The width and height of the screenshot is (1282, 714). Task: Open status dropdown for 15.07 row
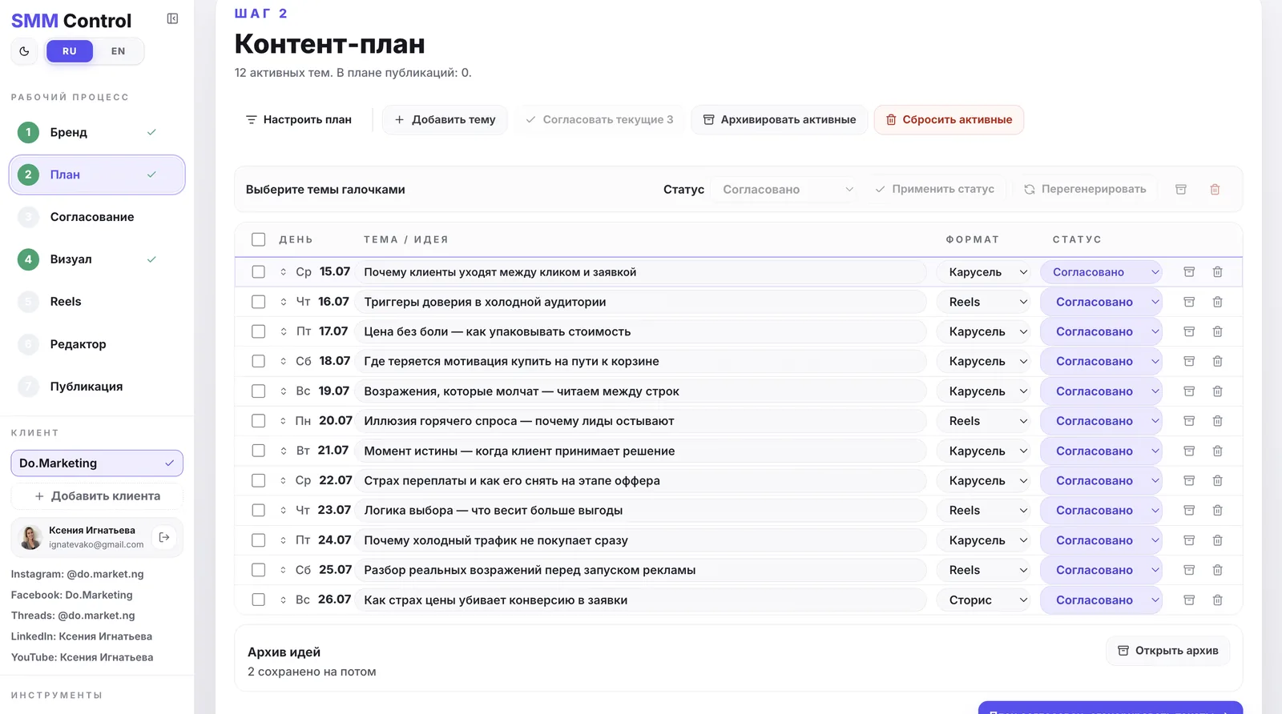click(1101, 272)
